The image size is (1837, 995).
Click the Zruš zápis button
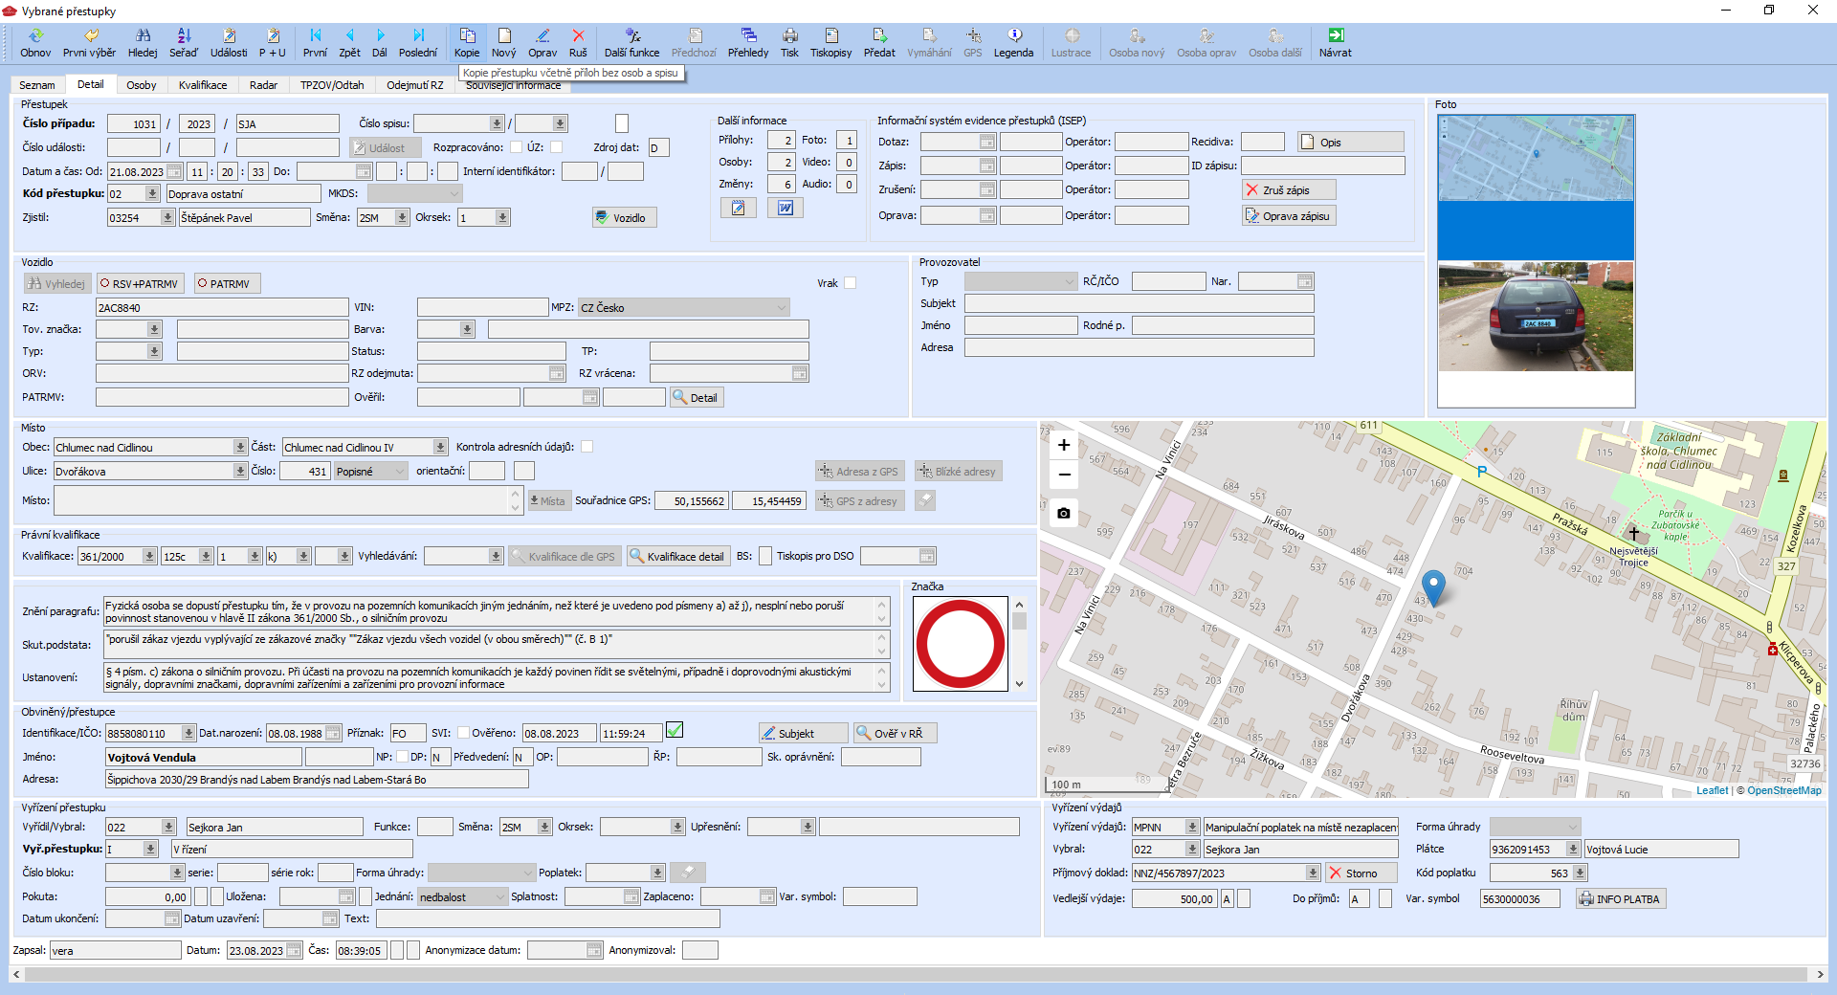click(1289, 189)
